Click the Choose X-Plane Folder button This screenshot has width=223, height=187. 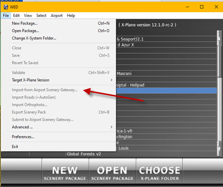pos(160,171)
